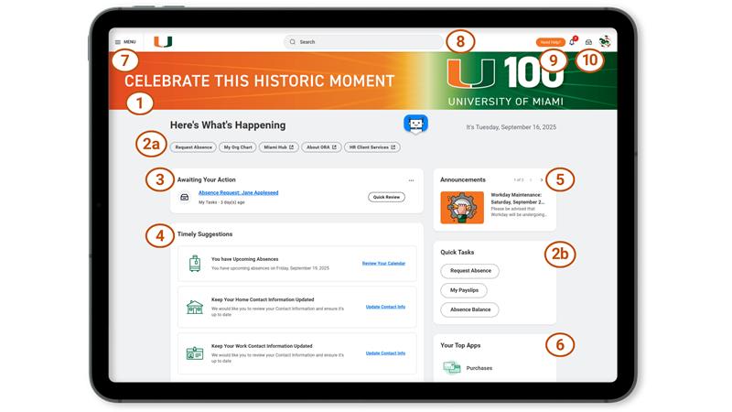Open the blue chatbot assistant icon
The image size is (732, 412).
pos(415,125)
